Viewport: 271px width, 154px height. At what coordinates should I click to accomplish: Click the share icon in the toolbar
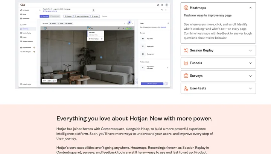point(162,10)
